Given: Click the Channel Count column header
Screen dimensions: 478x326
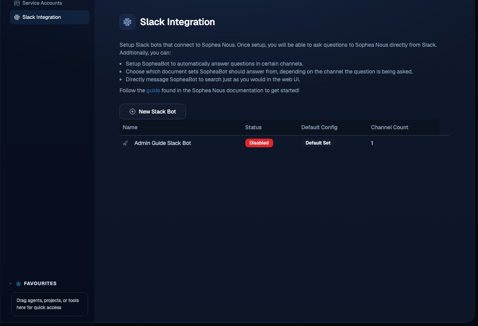Looking at the screenshot, I should 390,127.
